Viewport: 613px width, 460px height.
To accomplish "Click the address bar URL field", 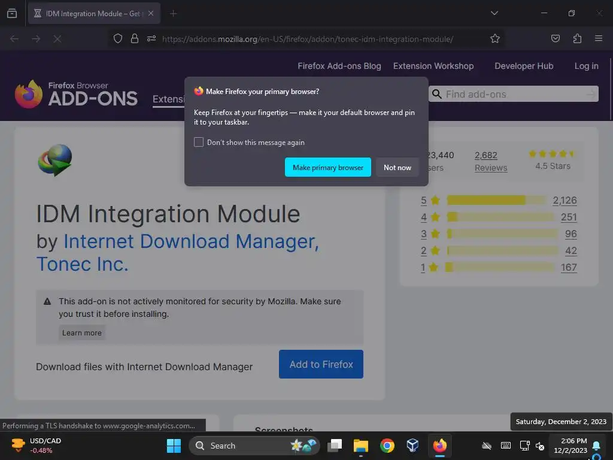I will pyautogui.click(x=307, y=39).
